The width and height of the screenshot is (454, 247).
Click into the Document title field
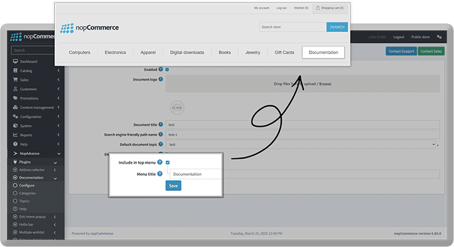tap(303, 125)
